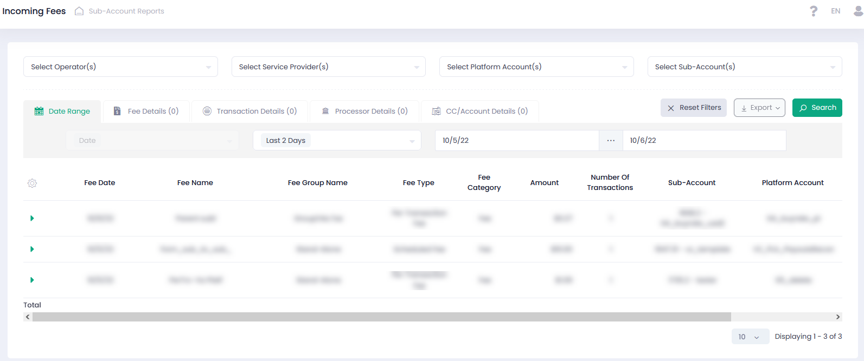Expand the second fee row

click(32, 249)
